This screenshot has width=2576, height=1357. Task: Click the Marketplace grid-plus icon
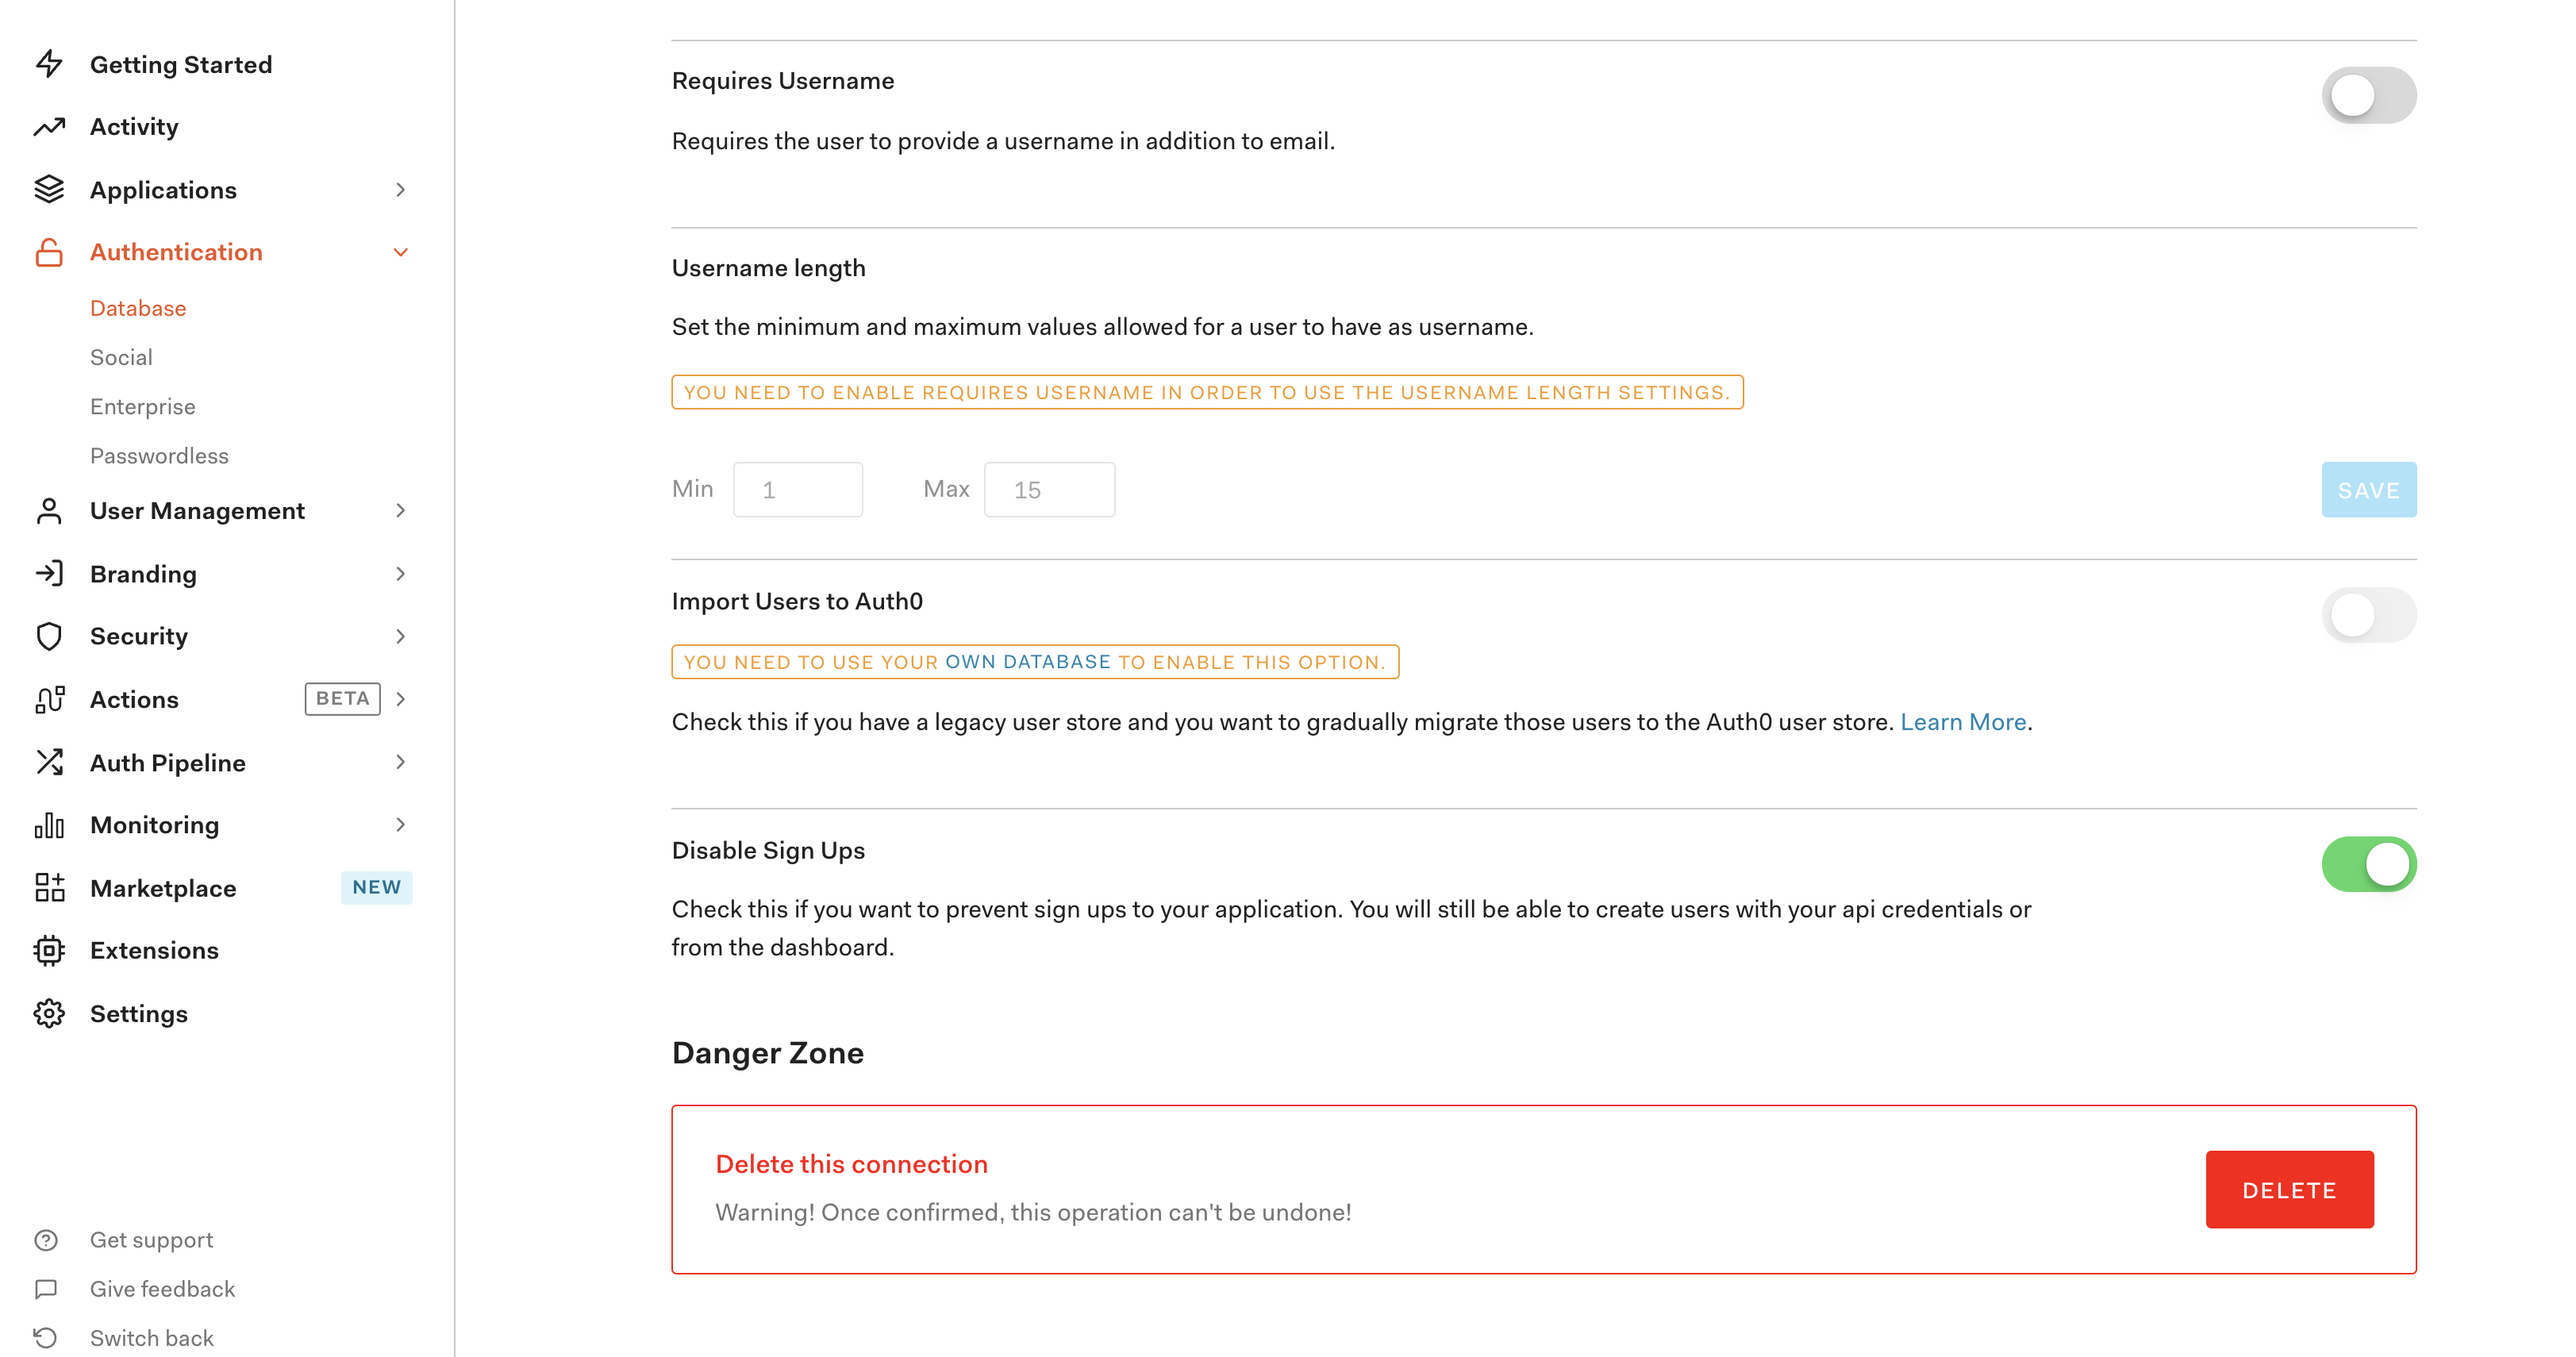(49, 887)
